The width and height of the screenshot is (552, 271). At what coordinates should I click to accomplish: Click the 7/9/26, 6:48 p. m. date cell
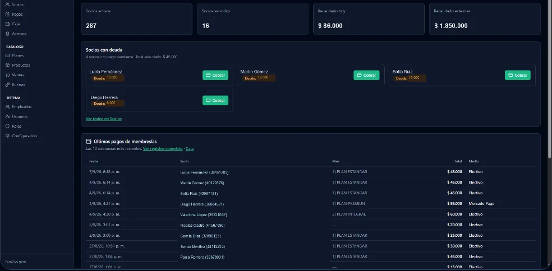coord(104,172)
